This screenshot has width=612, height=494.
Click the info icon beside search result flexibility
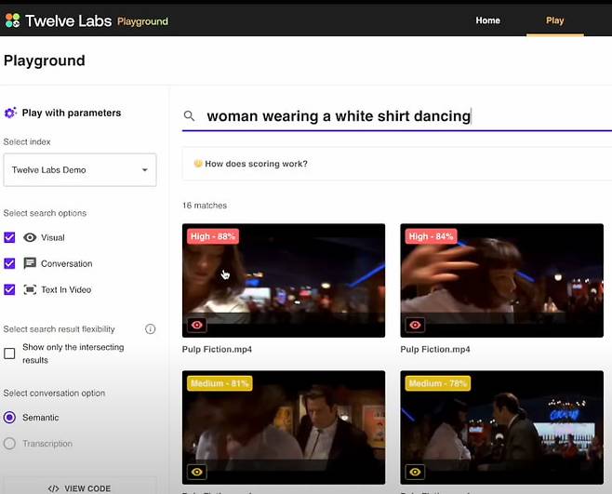(x=150, y=329)
